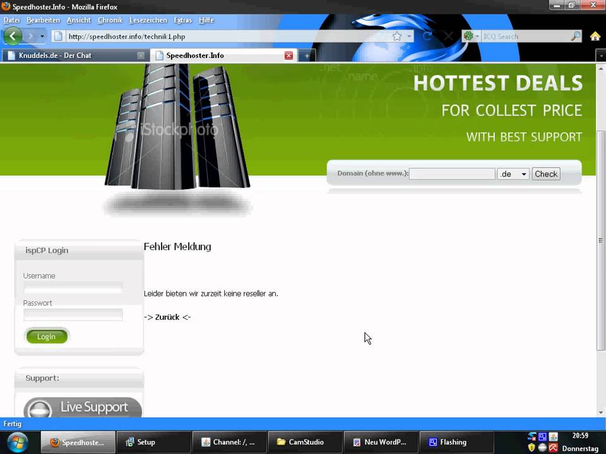Open the Extras menu
Image resolution: width=606 pixels, height=454 pixels.
[x=183, y=20]
